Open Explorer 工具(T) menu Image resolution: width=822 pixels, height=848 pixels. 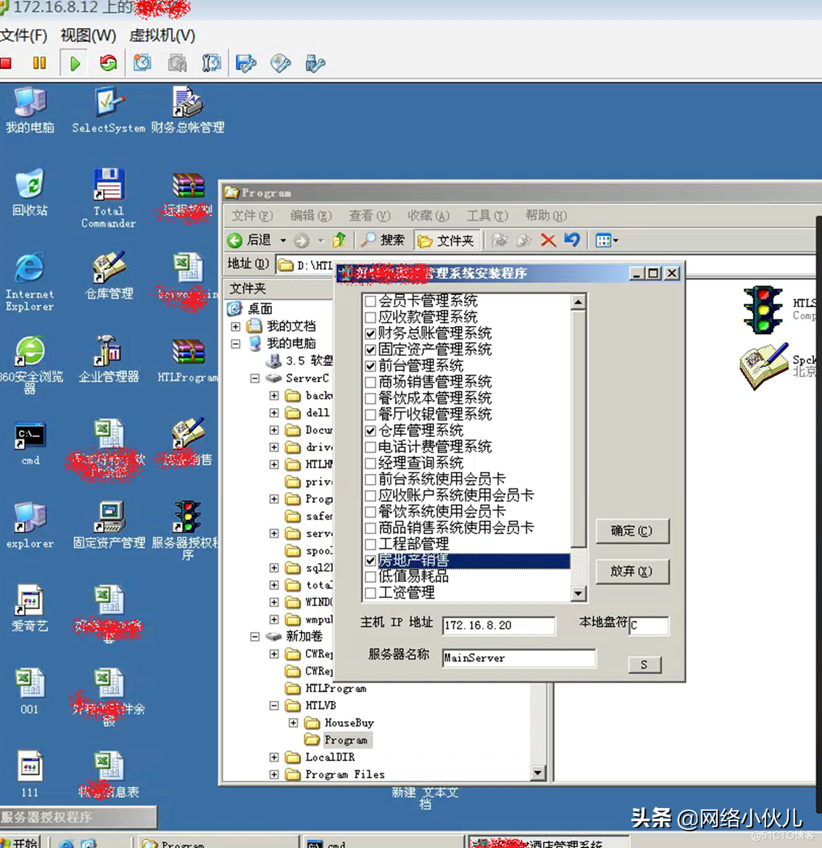point(487,216)
